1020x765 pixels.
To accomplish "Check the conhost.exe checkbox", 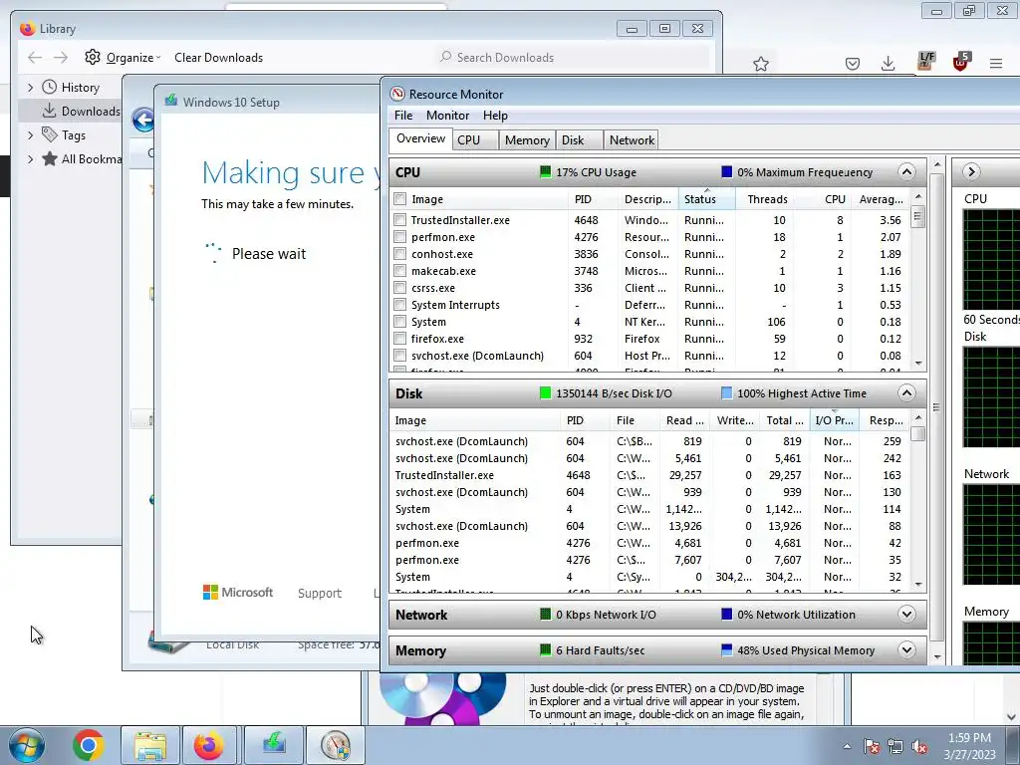I will click(x=400, y=254).
